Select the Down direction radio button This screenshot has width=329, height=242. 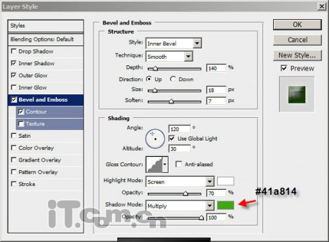pyautogui.click(x=173, y=79)
